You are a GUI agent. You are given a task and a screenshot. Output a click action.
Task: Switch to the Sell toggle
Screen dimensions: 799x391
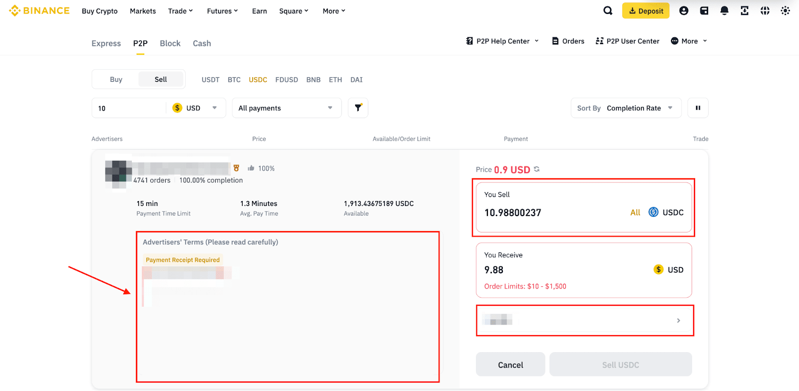tap(161, 79)
